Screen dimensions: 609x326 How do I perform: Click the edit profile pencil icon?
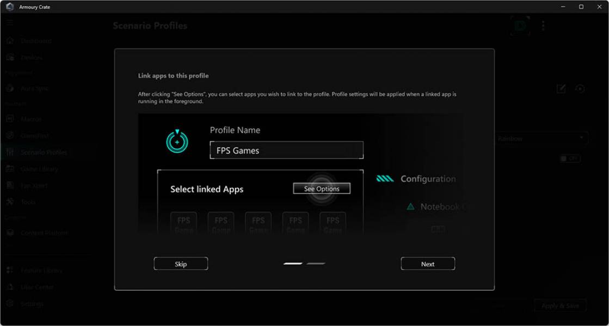click(561, 89)
